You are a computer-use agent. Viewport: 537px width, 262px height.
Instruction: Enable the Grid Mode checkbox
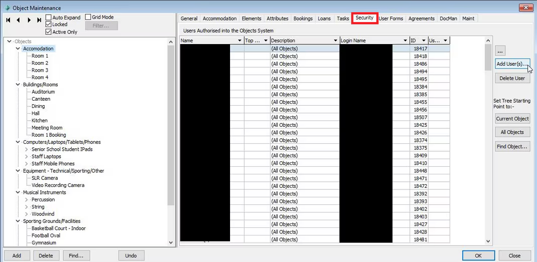tap(88, 17)
